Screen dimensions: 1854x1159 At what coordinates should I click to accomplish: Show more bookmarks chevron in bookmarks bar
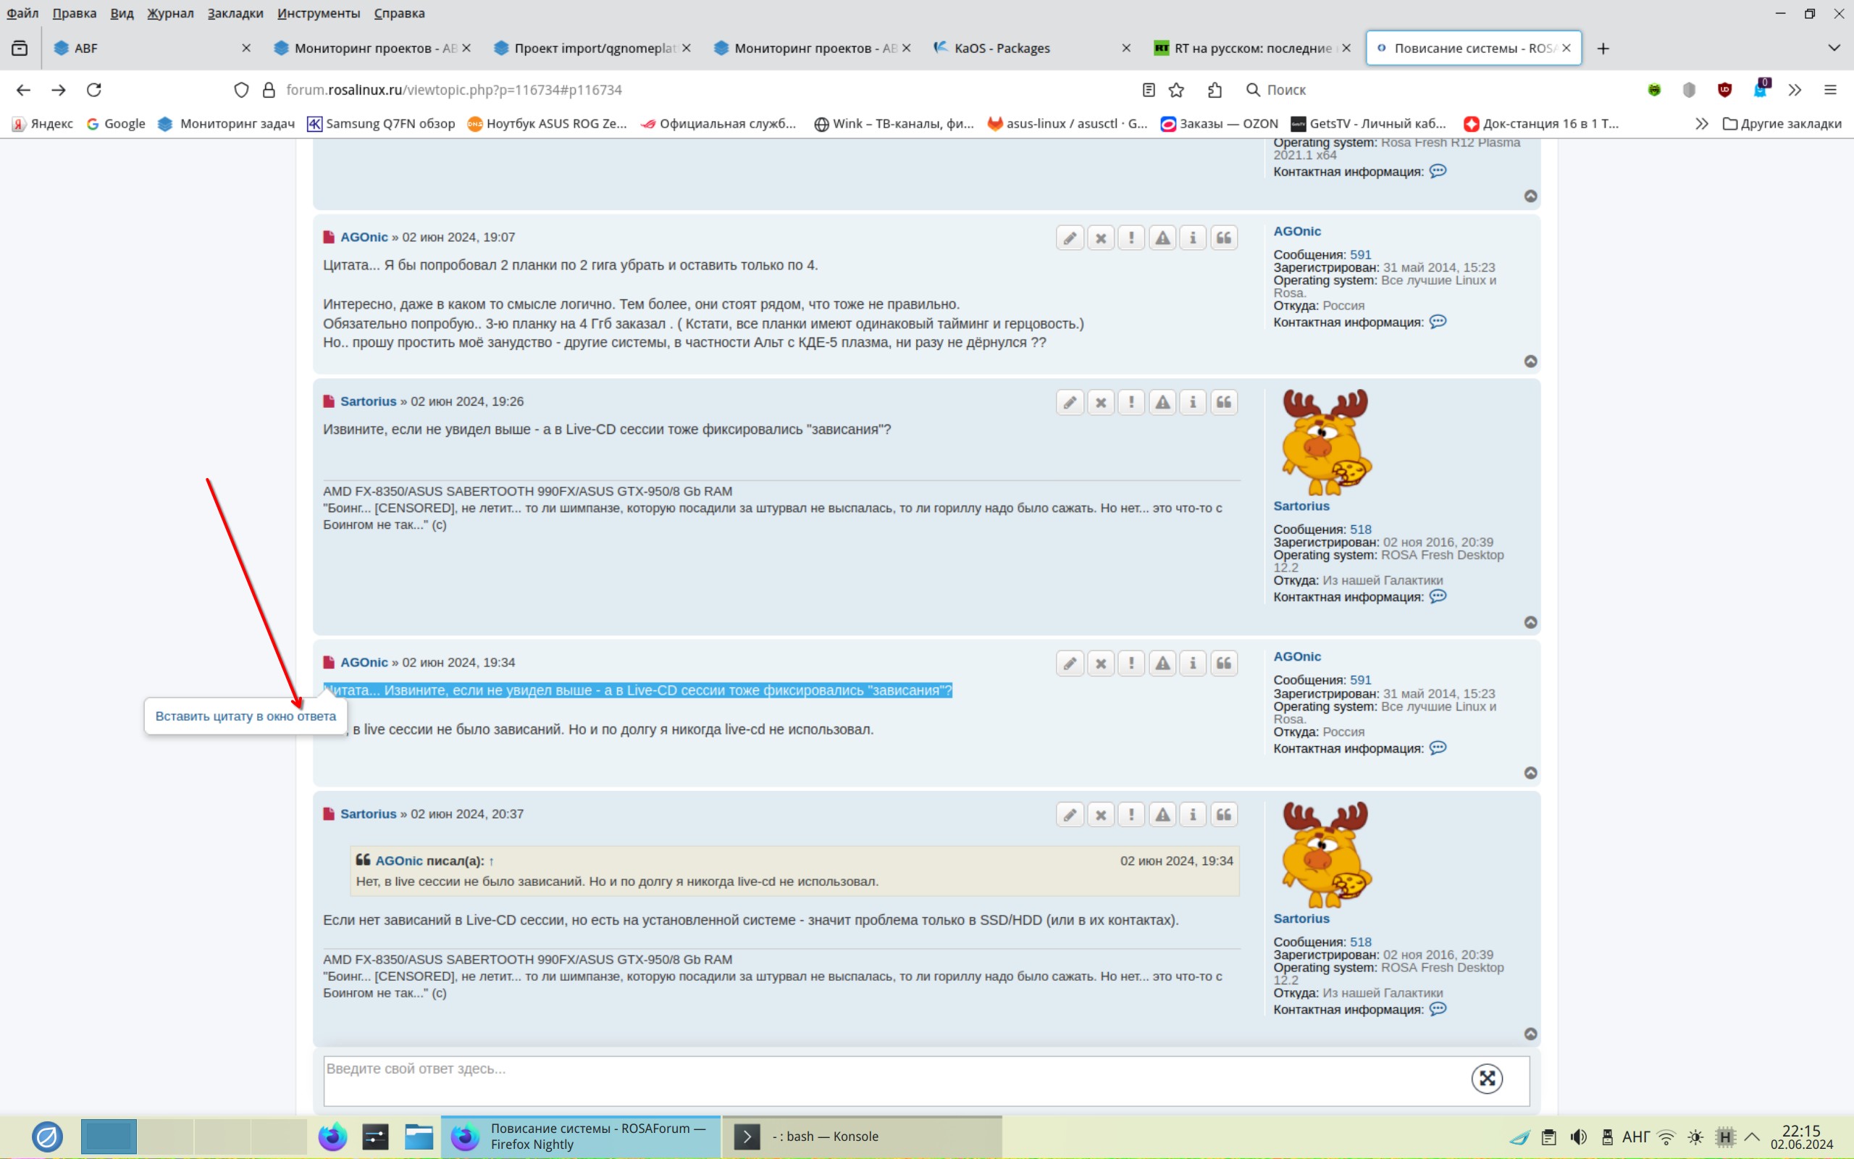point(1700,123)
